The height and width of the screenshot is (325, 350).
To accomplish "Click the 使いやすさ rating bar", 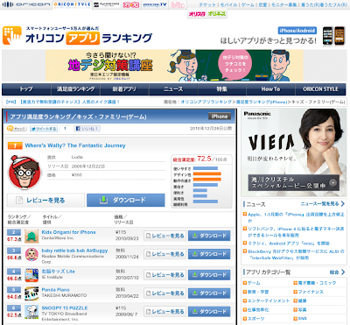I will [x=206, y=168].
